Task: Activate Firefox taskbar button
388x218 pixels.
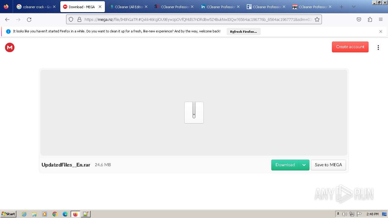Action: 75,214
